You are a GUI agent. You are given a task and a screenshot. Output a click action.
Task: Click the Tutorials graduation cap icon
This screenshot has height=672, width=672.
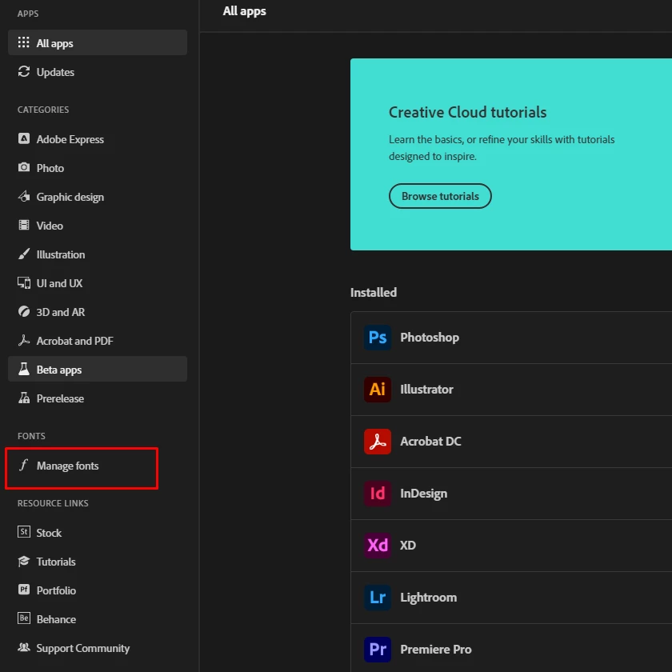click(24, 561)
